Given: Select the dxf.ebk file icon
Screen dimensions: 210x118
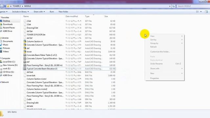Looking at the screenshot, I should [25, 106].
